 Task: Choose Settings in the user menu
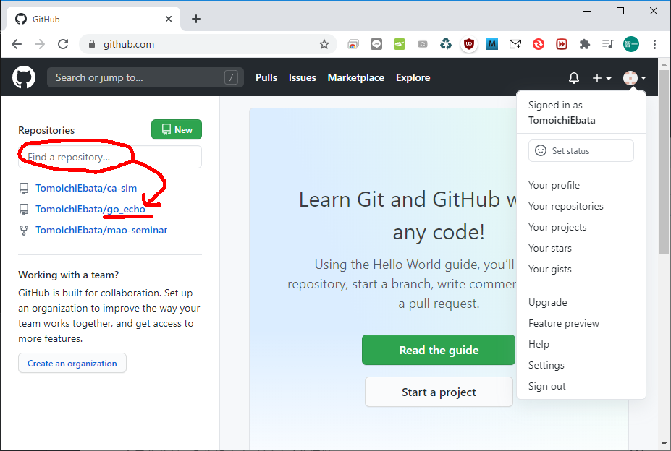coord(546,365)
